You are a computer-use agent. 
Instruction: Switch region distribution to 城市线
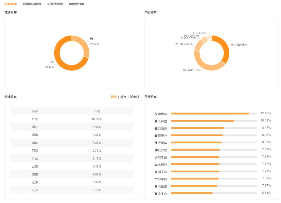coord(135,97)
